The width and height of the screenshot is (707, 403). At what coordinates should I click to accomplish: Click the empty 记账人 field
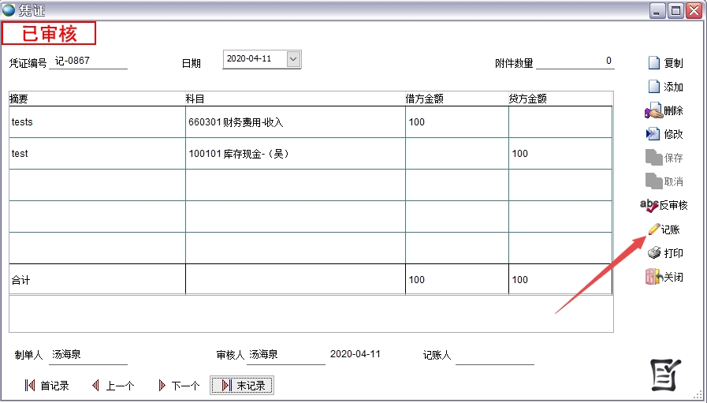point(494,356)
